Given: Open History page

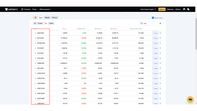Looking at the screenshot, I should [x=178, y=9].
